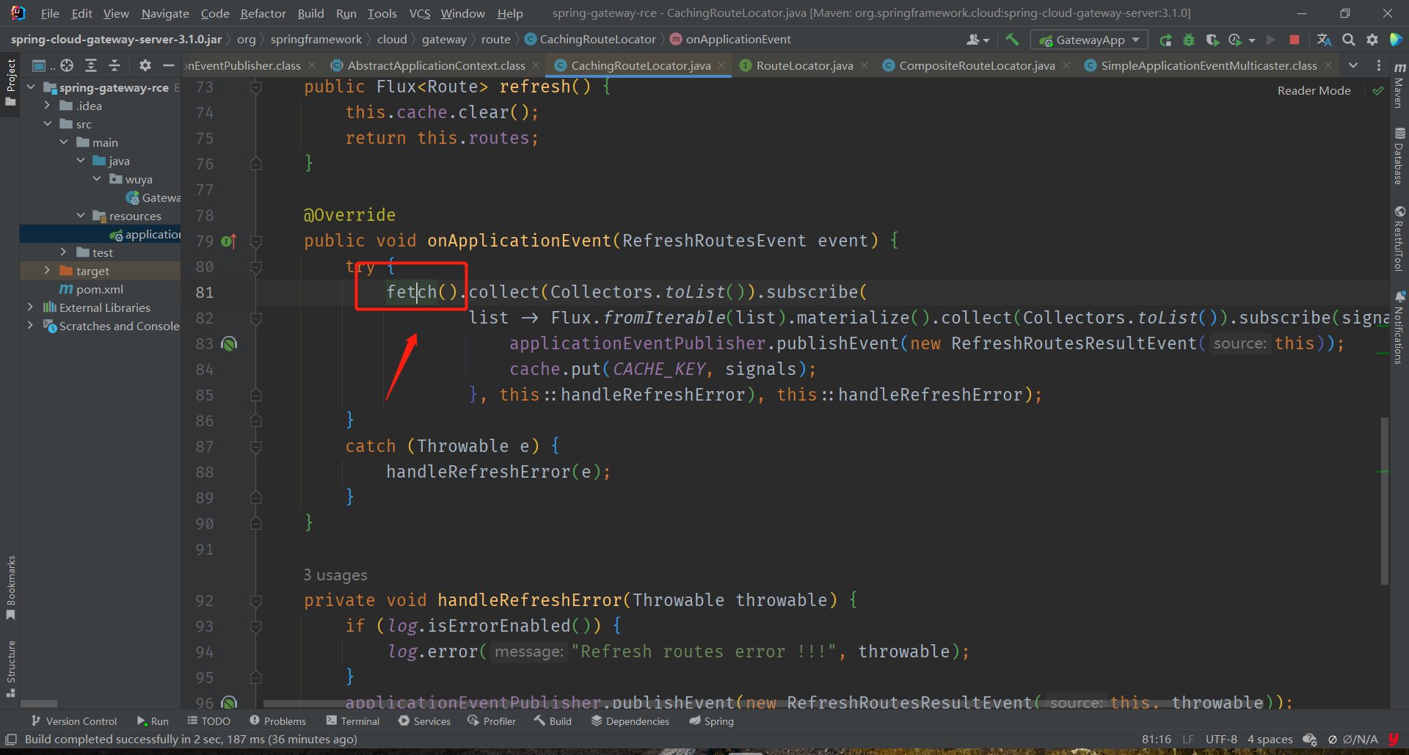Click the Debug bug icon
The height and width of the screenshot is (755, 1409).
tap(1189, 40)
